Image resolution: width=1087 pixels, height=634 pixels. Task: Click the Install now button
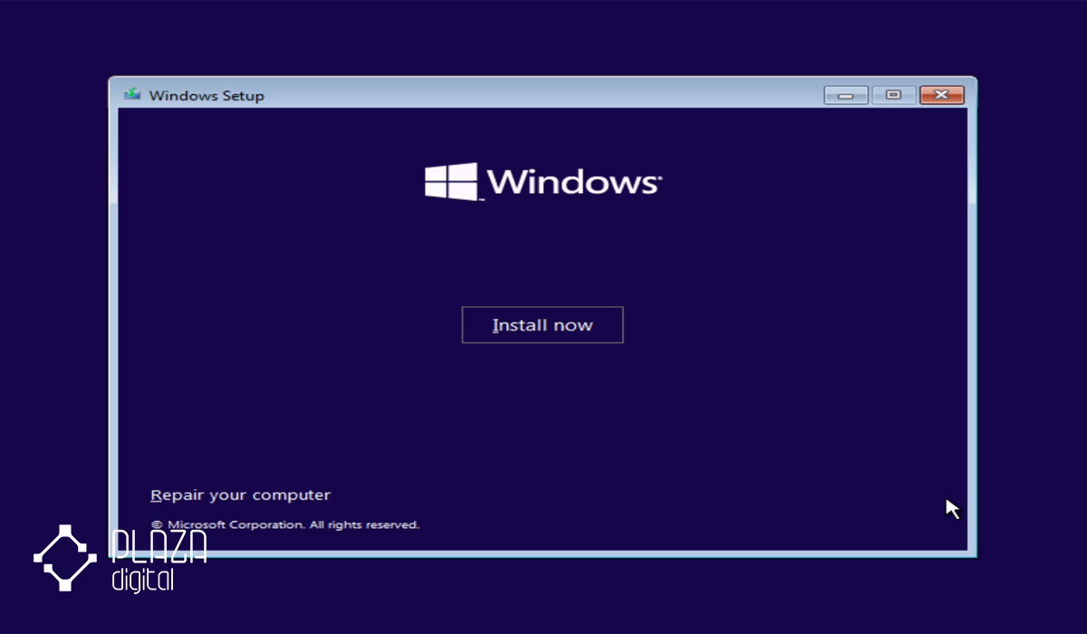pyautogui.click(x=543, y=325)
